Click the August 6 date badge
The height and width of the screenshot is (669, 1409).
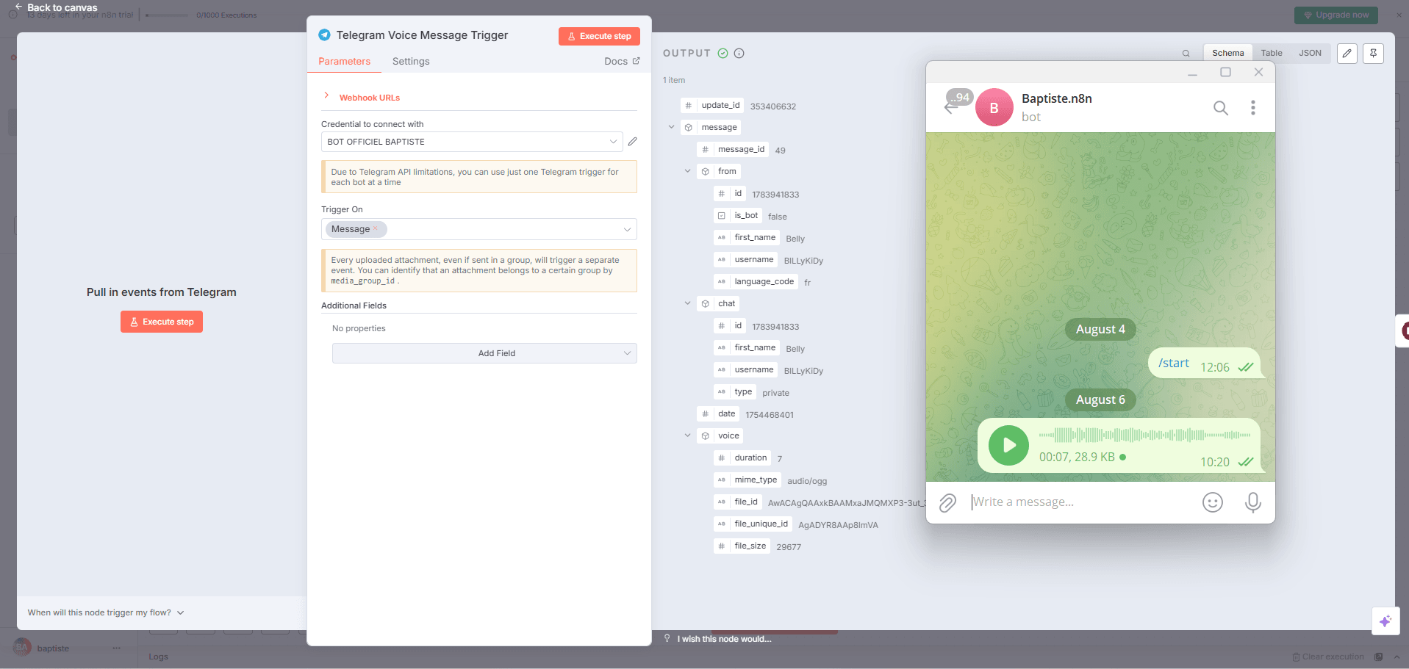[x=1100, y=399]
